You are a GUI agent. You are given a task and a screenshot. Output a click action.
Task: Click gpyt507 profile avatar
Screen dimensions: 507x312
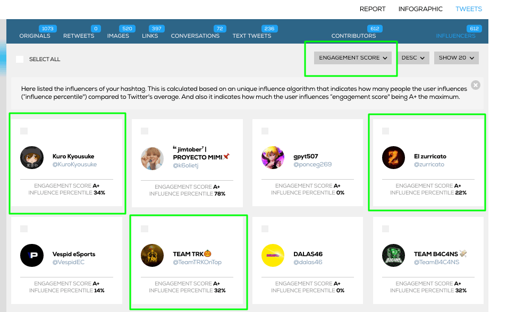coord(273,158)
